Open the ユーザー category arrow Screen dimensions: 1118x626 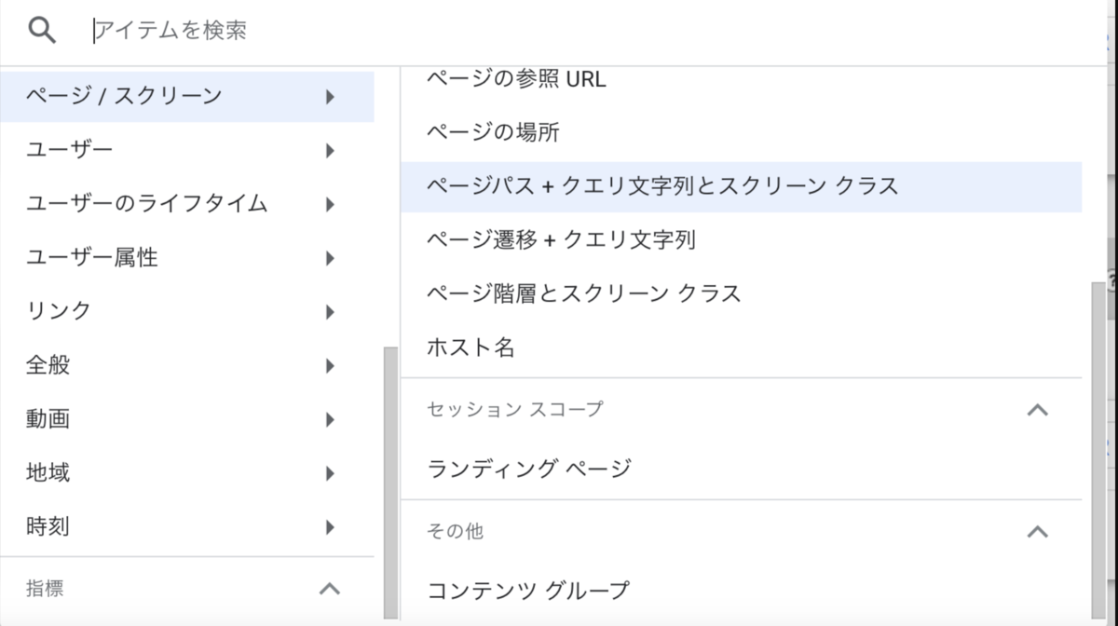click(x=330, y=150)
